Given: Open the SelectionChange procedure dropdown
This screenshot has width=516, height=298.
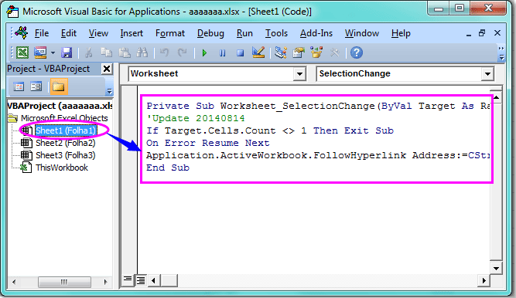Looking at the screenshot, I should click(x=487, y=73).
